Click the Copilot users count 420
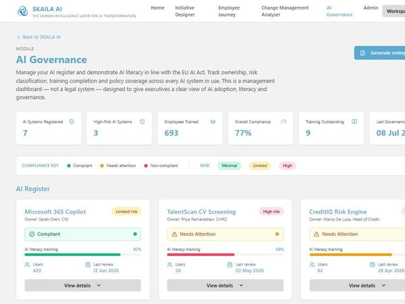This screenshot has height=304, width=405. point(37,271)
